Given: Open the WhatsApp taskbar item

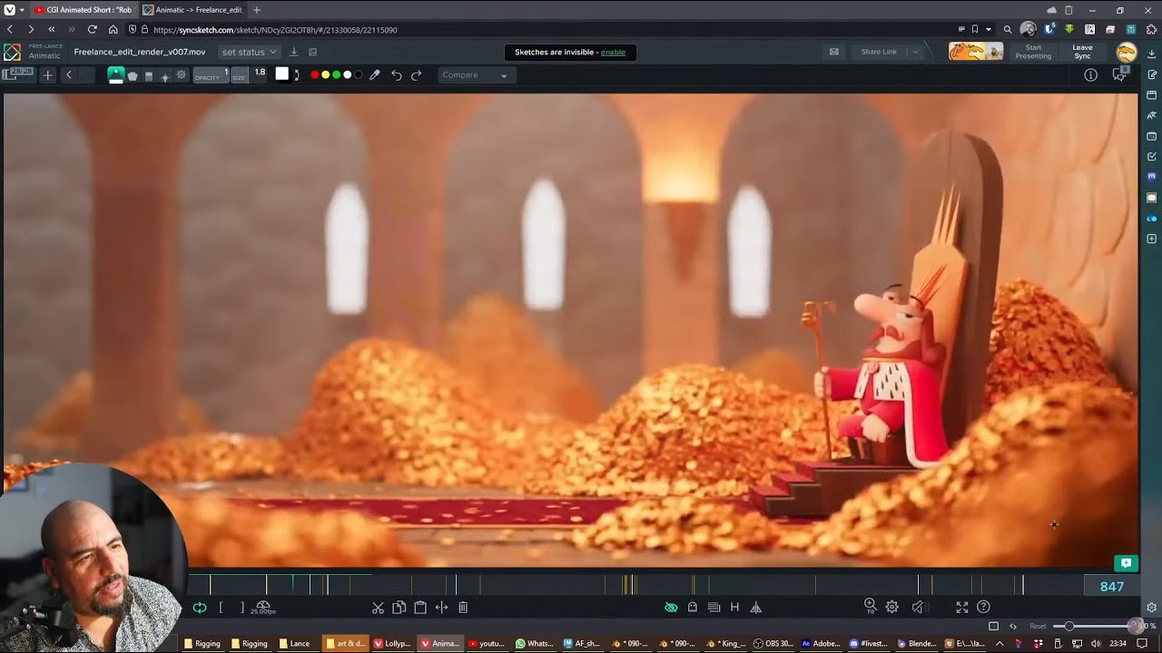Looking at the screenshot, I should tap(534, 644).
